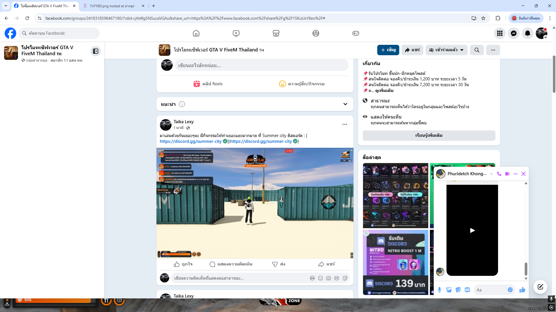Open chat options chevron beside Phuridetch Khong
The width and height of the screenshot is (556, 312).
tap(491, 174)
